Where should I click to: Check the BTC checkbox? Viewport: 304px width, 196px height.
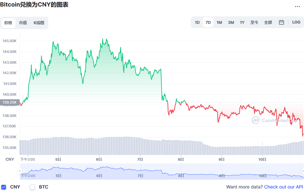pos(32,187)
